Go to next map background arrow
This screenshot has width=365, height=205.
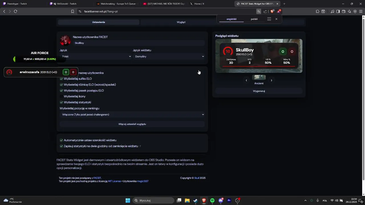coord(271,80)
